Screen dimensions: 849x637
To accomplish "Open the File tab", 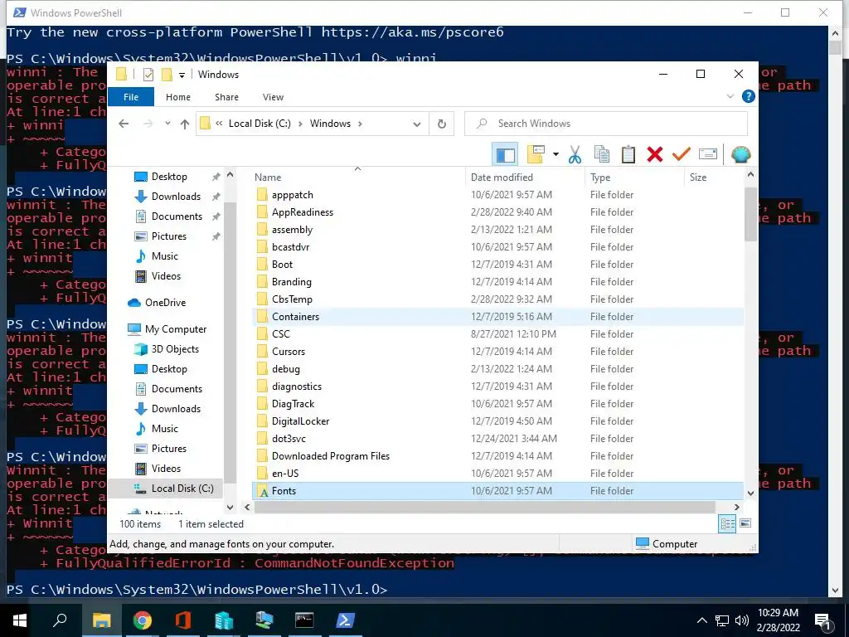I will coord(131,97).
